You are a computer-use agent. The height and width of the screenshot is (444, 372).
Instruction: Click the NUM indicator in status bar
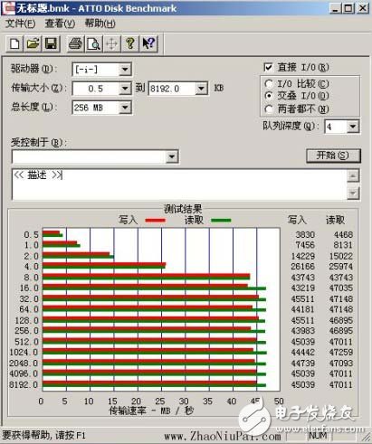point(318,435)
